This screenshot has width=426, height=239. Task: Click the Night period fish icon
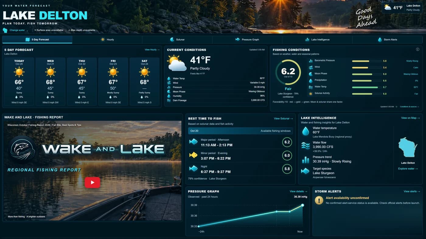(x=193, y=168)
